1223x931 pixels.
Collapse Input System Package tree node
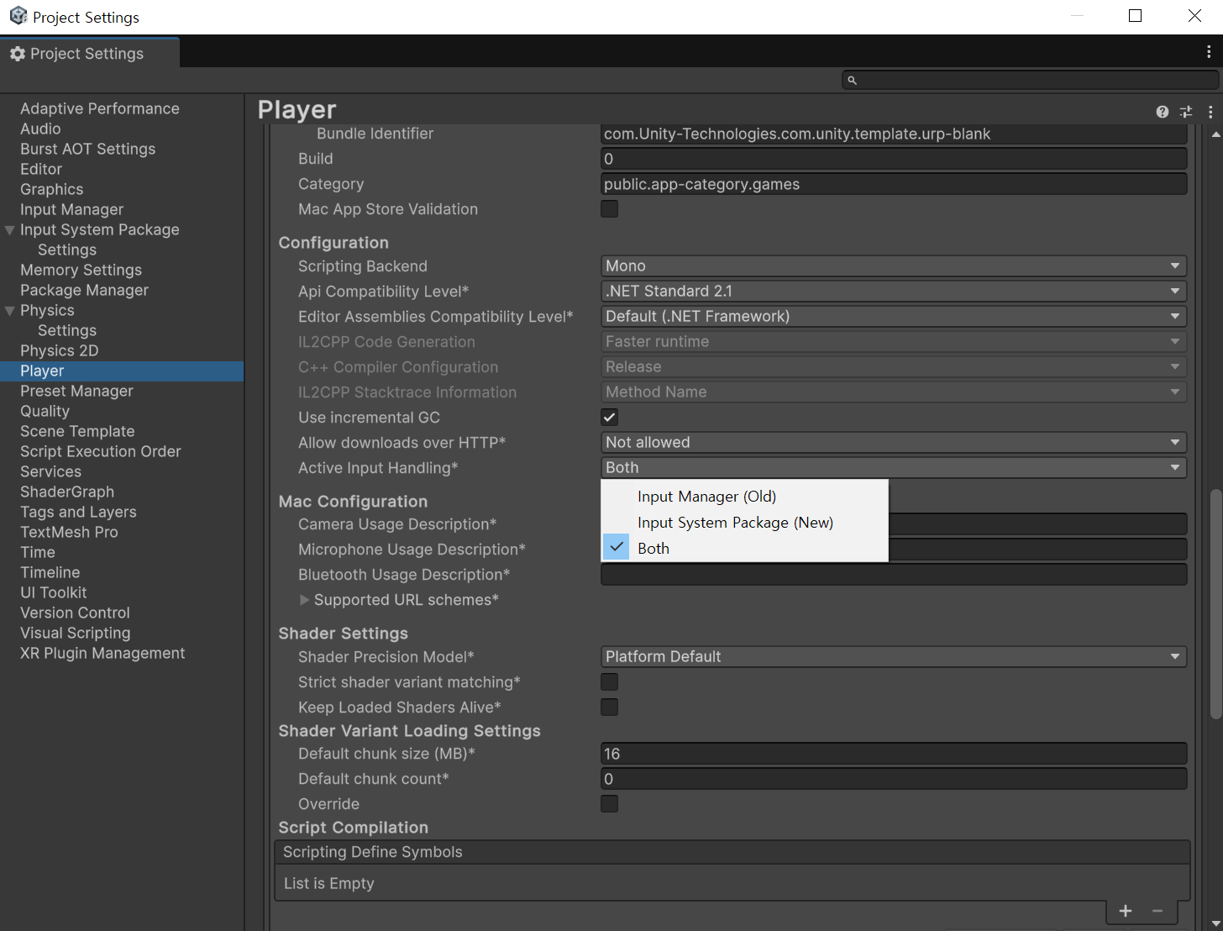coord(10,229)
